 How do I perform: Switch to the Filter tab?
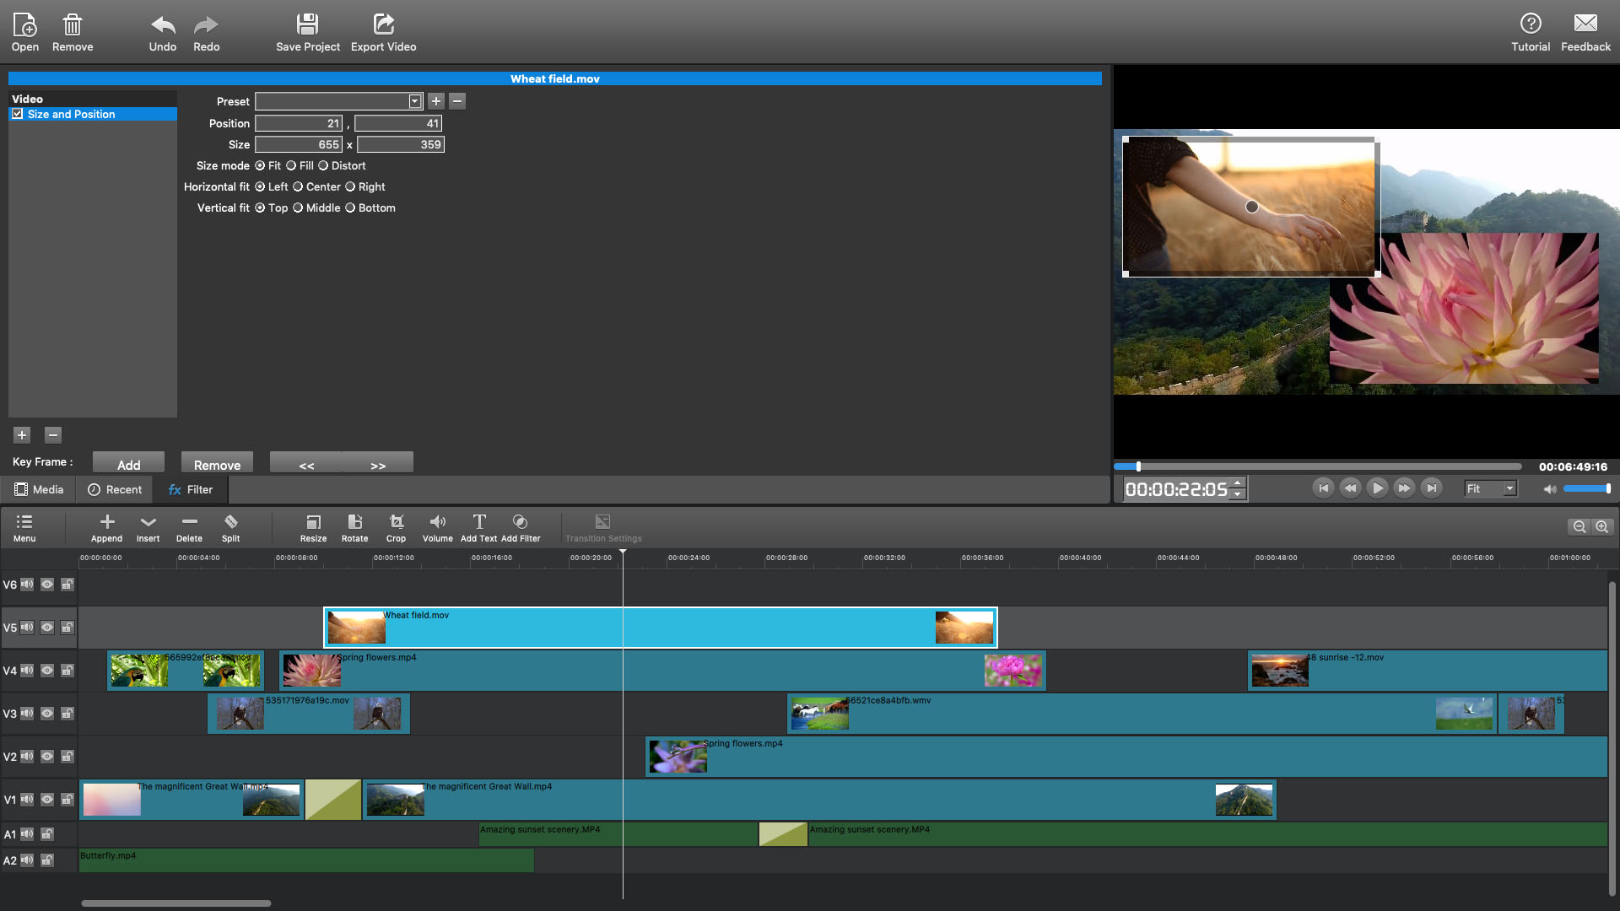(189, 488)
